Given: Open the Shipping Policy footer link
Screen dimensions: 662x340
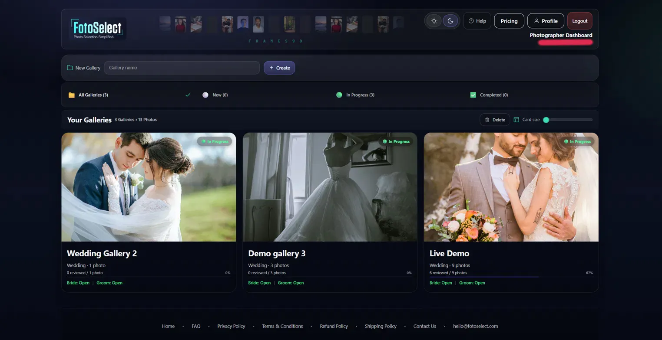Looking at the screenshot, I should click(381, 326).
